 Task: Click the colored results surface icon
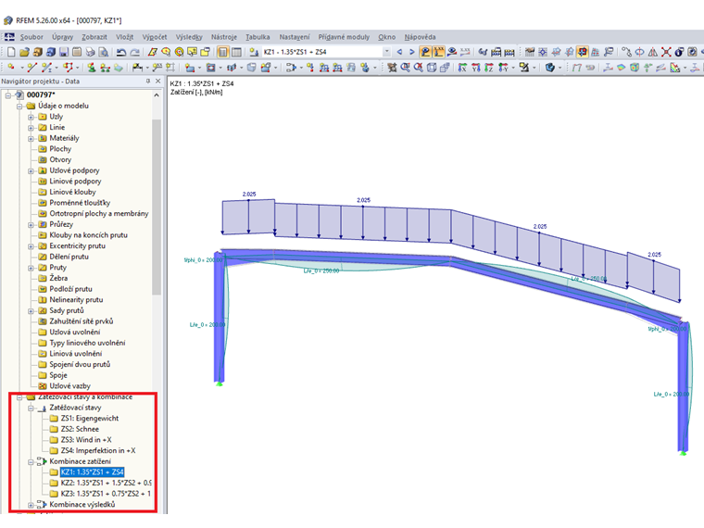tap(621, 68)
